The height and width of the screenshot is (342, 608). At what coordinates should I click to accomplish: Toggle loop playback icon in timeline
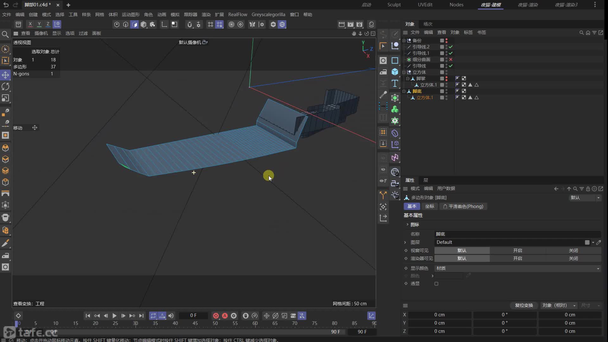pyautogui.click(x=153, y=316)
